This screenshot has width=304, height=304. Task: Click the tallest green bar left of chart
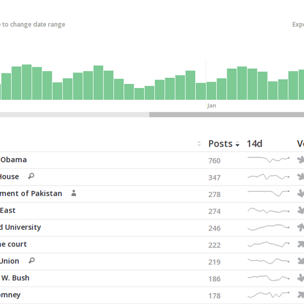27,82
